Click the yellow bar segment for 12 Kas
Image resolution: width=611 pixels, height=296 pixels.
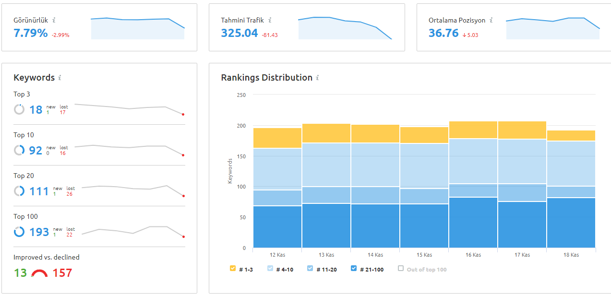click(x=277, y=138)
